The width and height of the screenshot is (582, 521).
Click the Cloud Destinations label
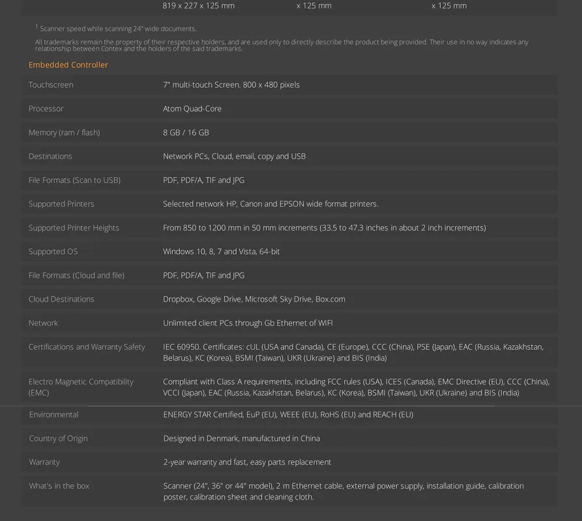tap(61, 300)
